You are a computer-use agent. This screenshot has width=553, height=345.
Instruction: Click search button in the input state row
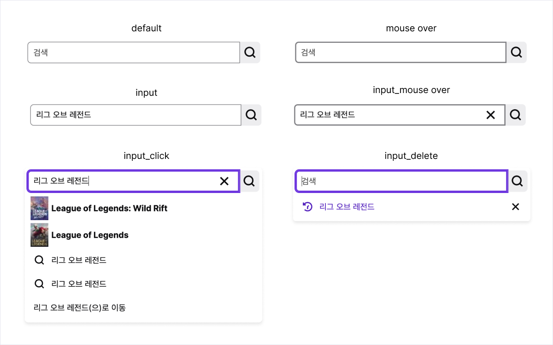pos(251,115)
